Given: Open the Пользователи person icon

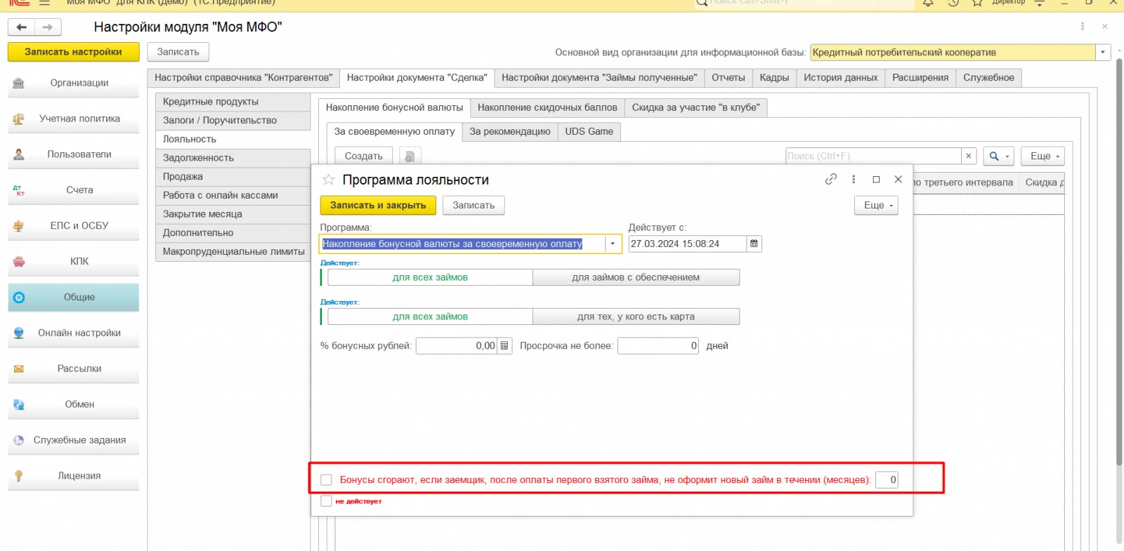Looking at the screenshot, I should [19, 154].
